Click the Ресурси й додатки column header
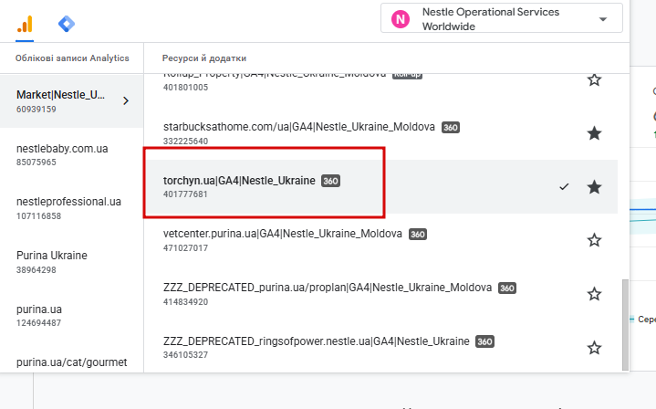 coord(204,58)
